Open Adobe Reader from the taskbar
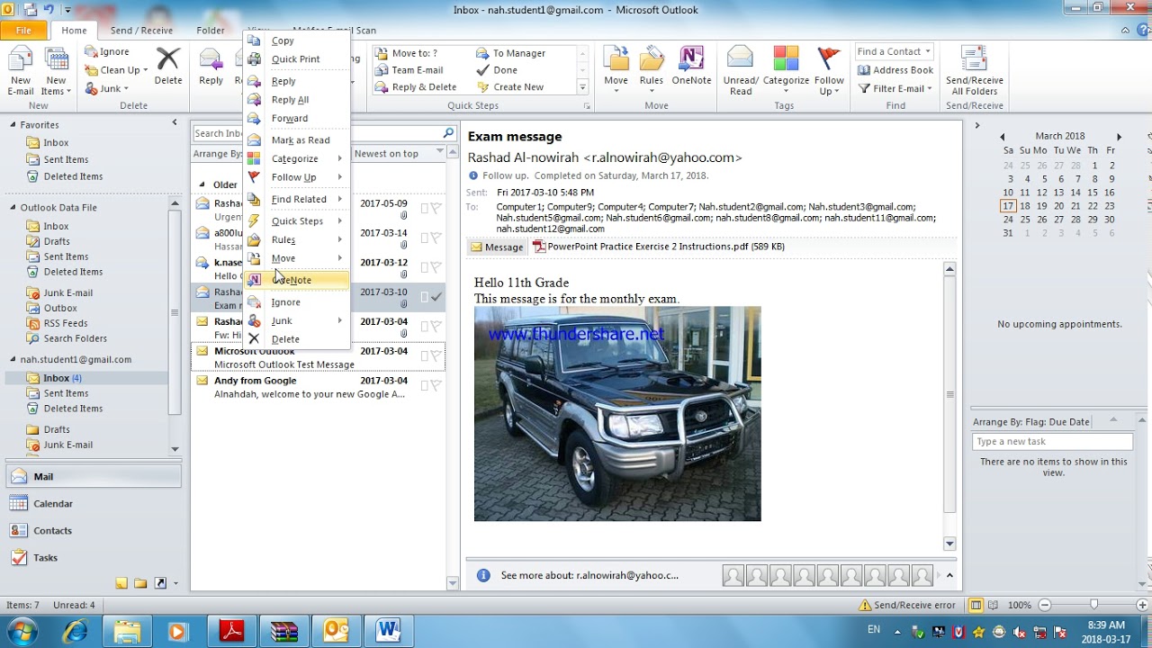This screenshot has width=1152, height=648. click(231, 632)
